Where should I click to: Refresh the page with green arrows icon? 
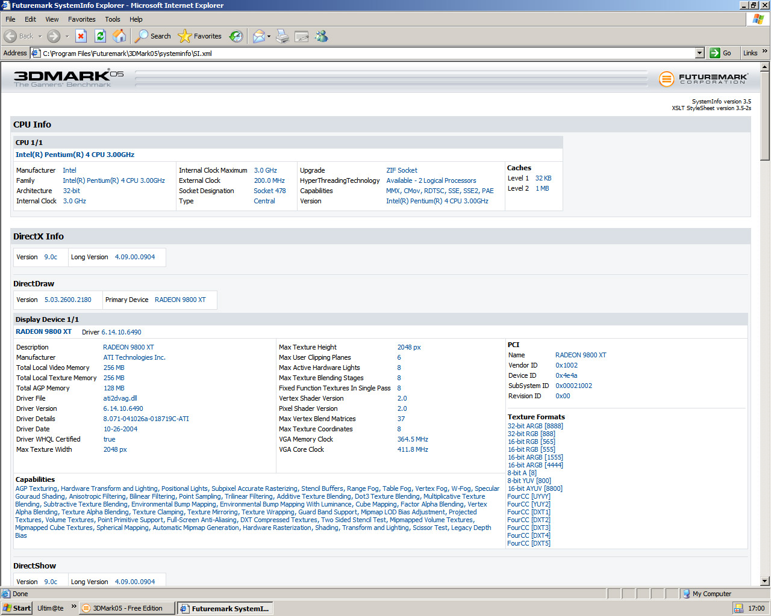pos(101,36)
